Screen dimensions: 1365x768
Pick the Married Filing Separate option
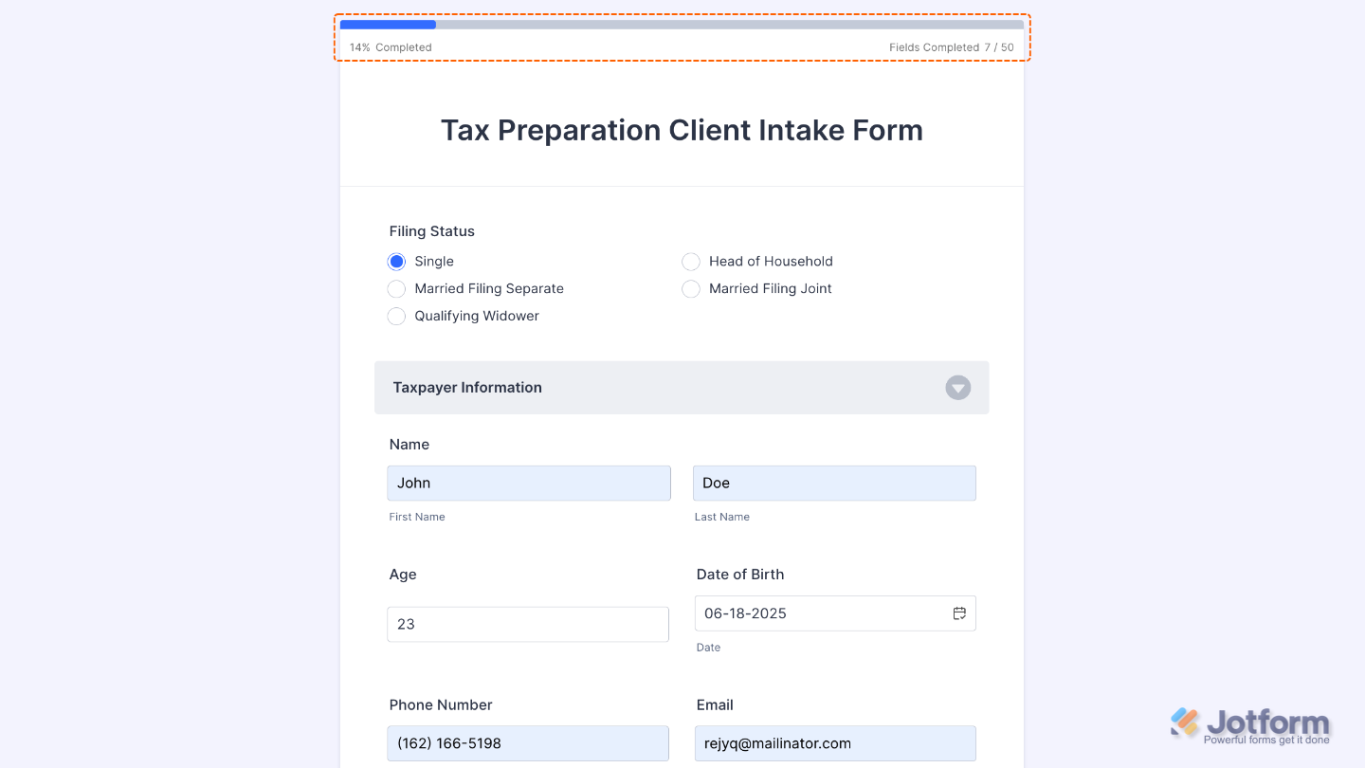click(396, 288)
